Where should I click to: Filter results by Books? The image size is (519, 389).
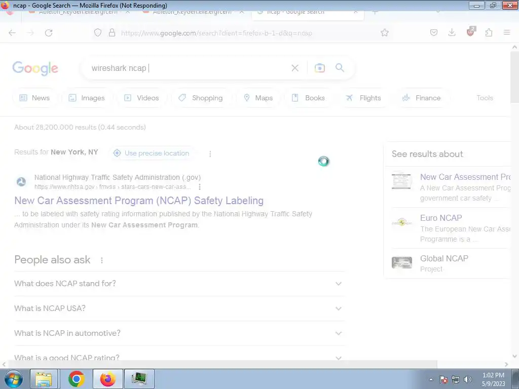coord(309,98)
